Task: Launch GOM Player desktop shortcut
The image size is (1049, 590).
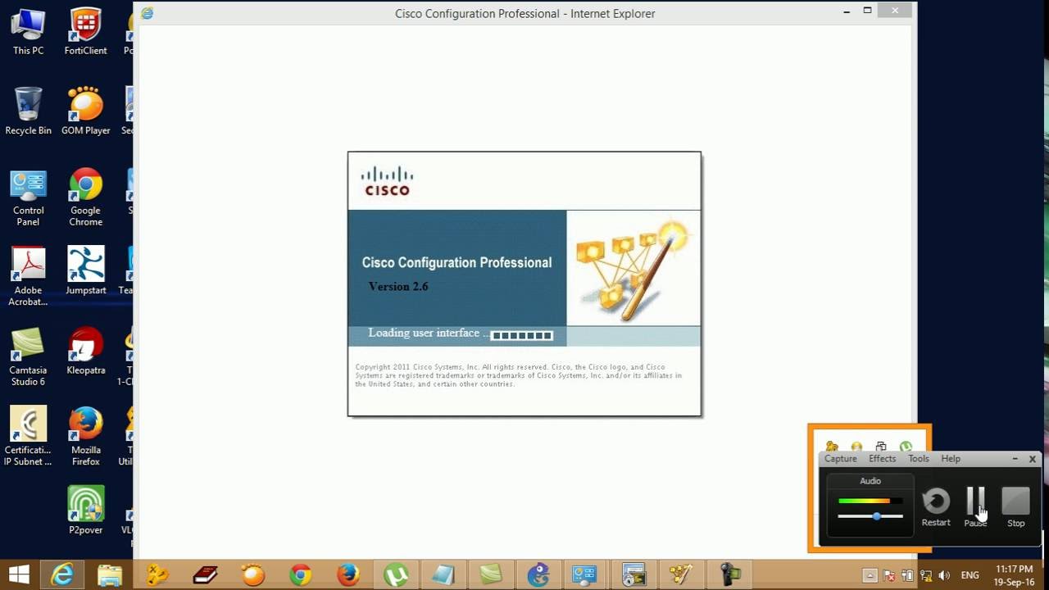Action: tap(85, 111)
